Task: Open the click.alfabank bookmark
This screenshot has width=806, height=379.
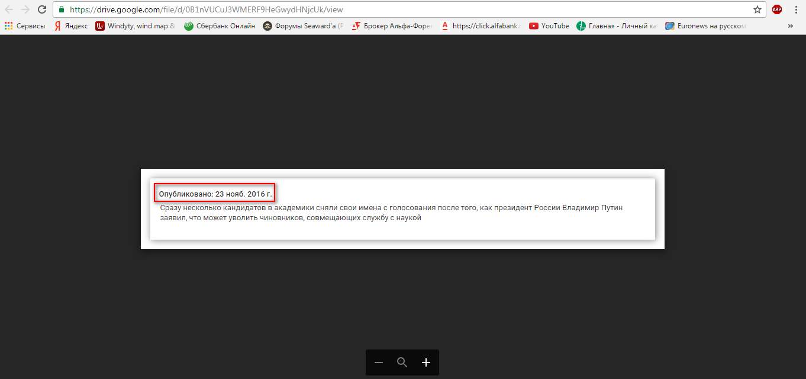Action: [x=481, y=26]
